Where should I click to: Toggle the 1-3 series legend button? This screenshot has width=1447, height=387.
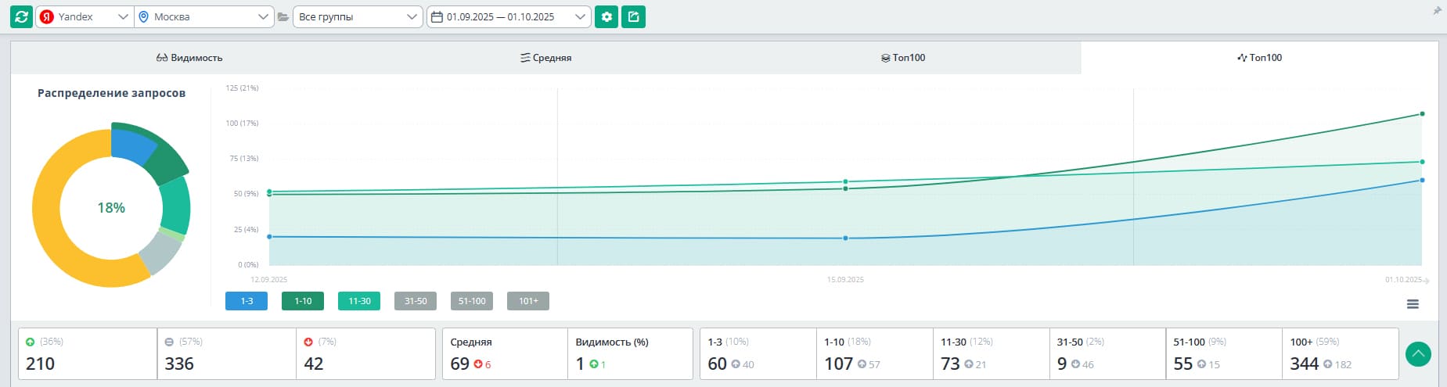(x=247, y=301)
